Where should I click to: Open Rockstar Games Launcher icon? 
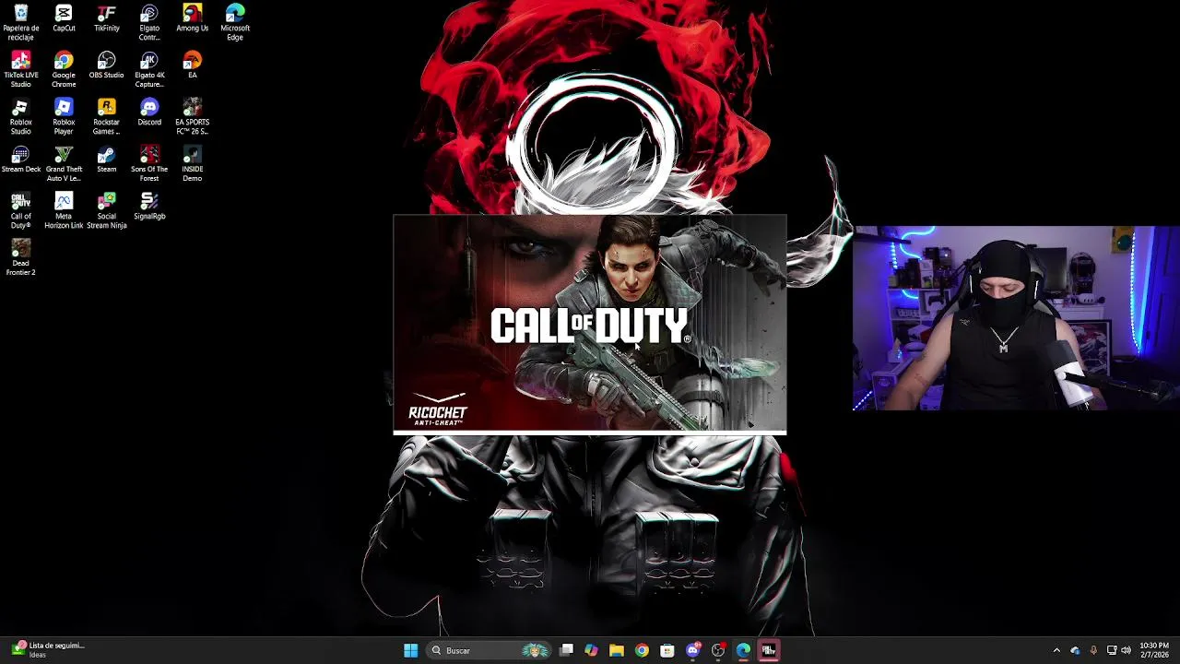[x=107, y=117]
